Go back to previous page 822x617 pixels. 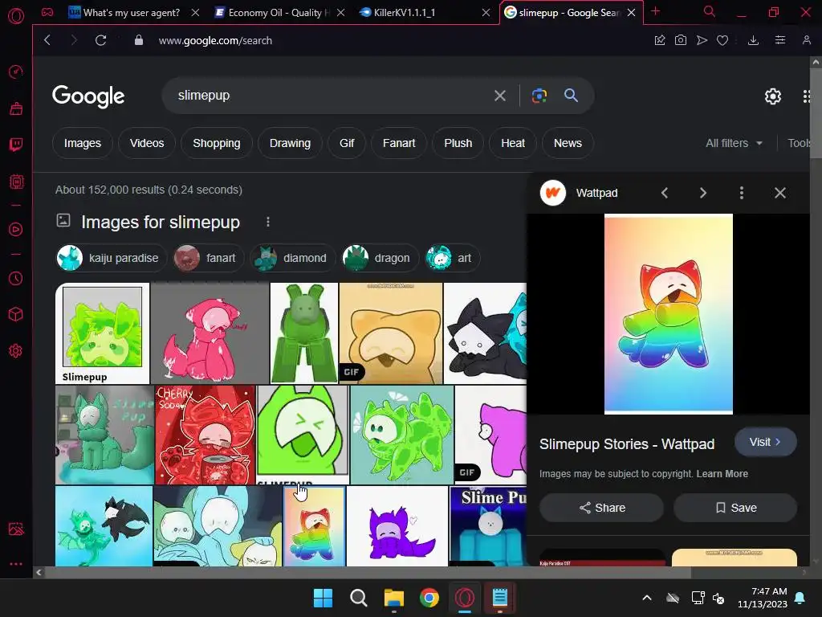point(47,40)
